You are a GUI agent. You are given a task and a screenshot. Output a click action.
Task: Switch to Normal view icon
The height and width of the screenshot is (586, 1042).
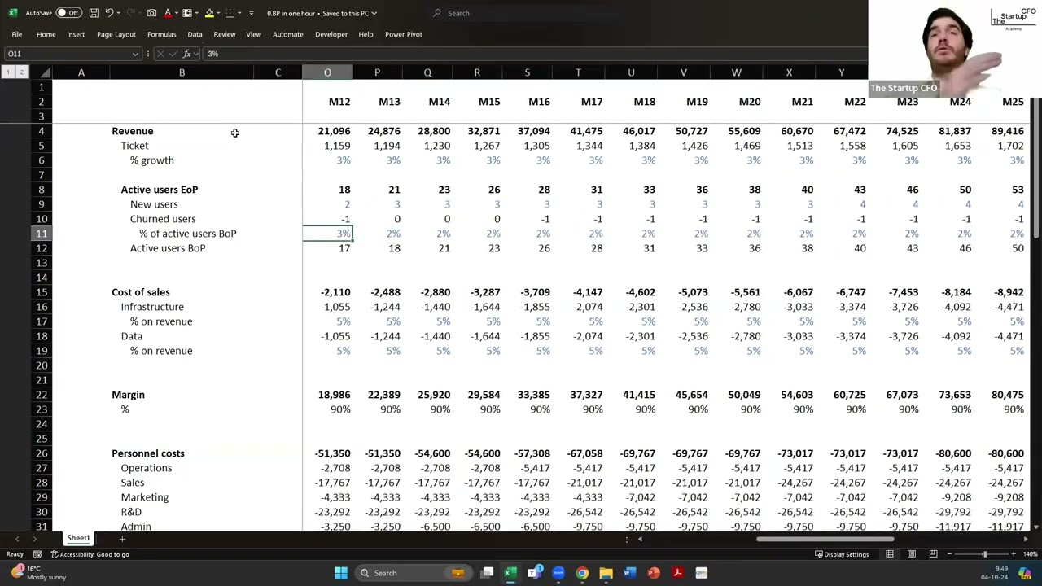point(890,554)
